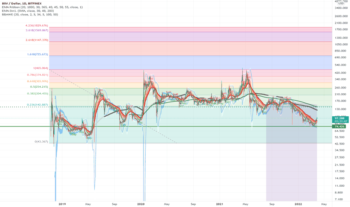Click the 4.236(1829.676) Fibonacci label
Viewport: 350px width, 207px height.
click(37, 26)
